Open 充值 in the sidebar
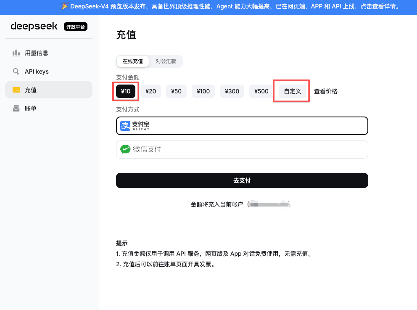The image size is (417, 310). 49,90
